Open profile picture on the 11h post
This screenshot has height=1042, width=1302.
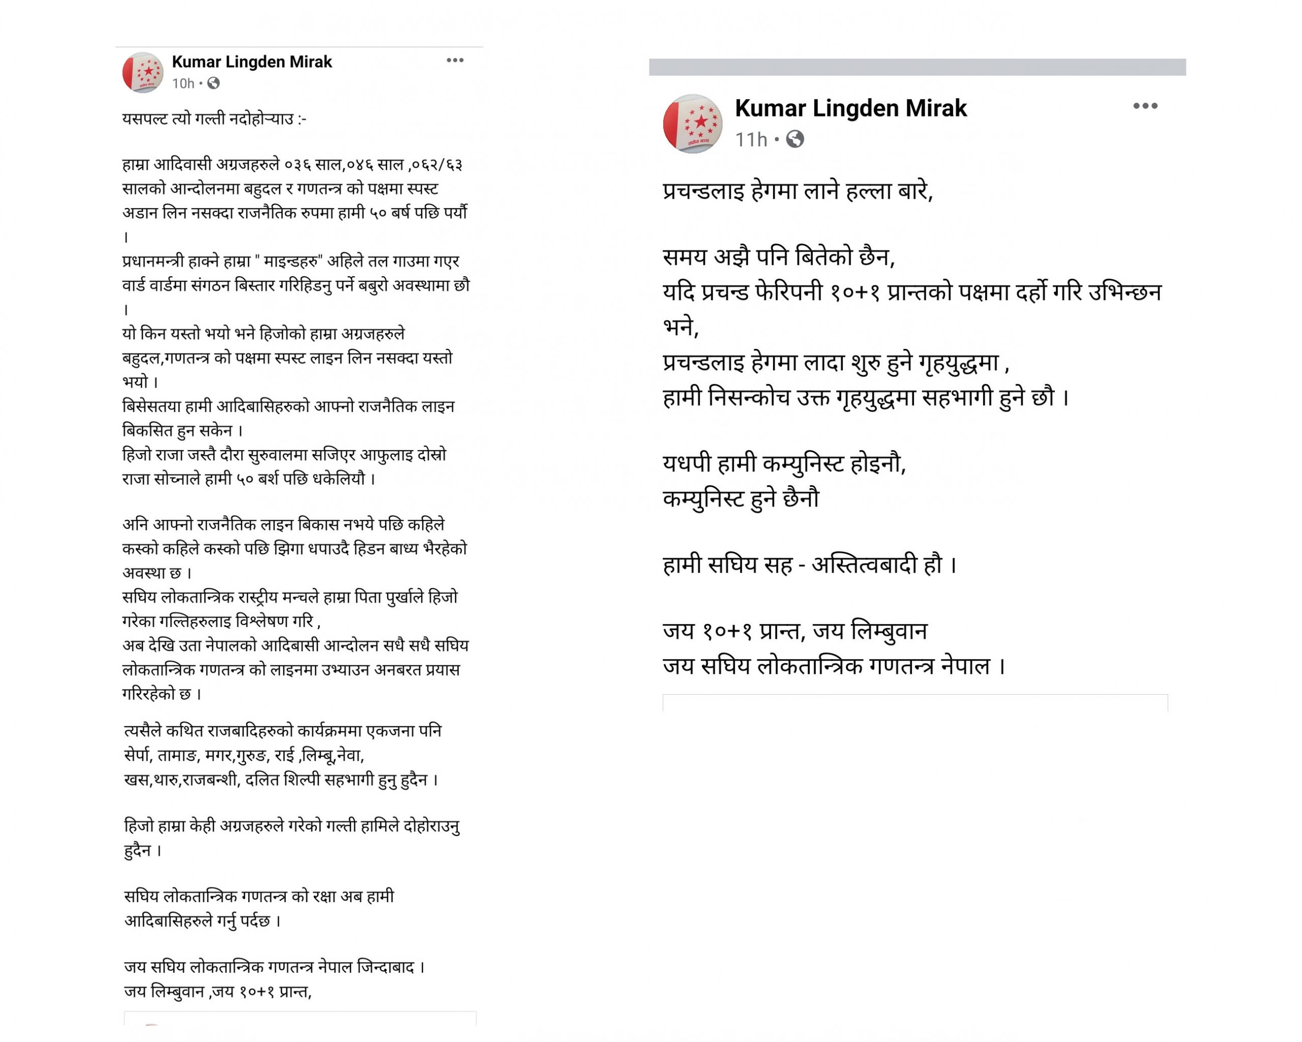pos(693,124)
